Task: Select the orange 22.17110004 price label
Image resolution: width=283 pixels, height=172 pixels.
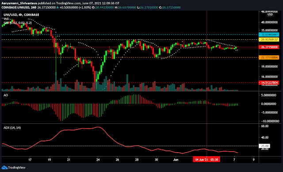Action: 269,57
